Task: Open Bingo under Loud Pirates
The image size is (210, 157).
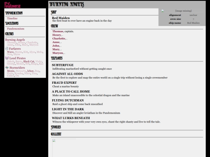Action: [34, 64]
